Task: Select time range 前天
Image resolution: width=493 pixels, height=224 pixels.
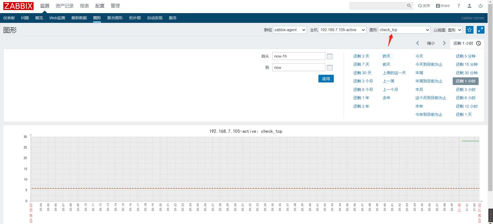Action: [x=386, y=64]
